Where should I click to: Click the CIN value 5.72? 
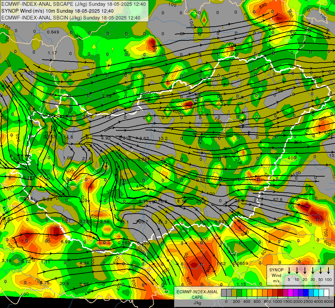point(26,261)
